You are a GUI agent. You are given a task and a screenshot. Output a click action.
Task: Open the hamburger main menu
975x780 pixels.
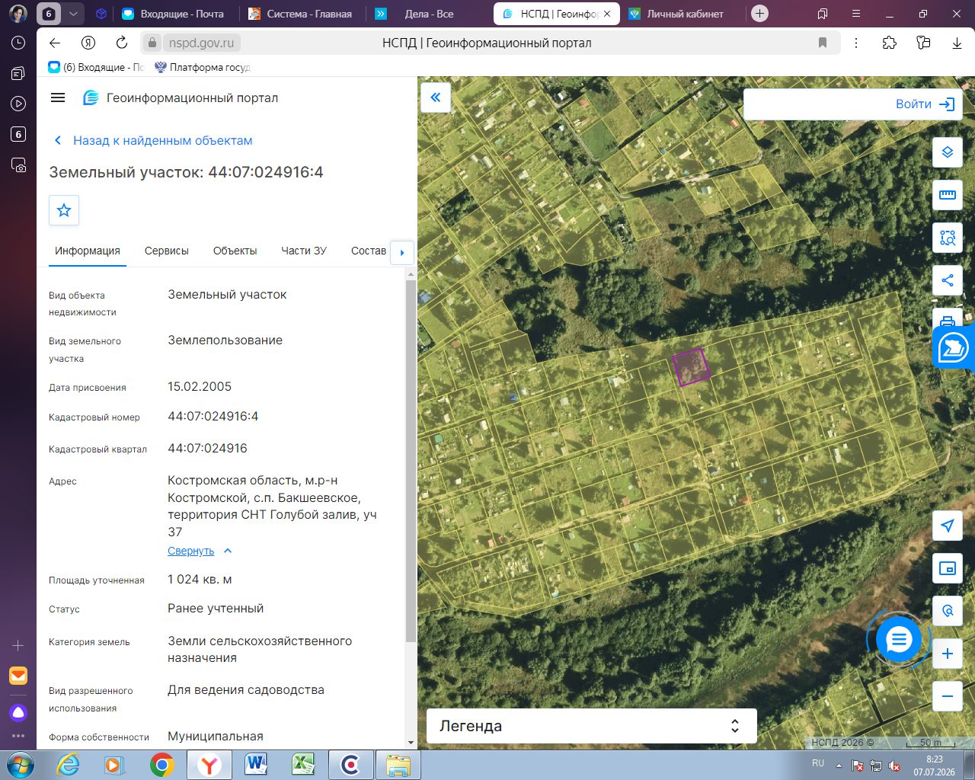click(58, 97)
